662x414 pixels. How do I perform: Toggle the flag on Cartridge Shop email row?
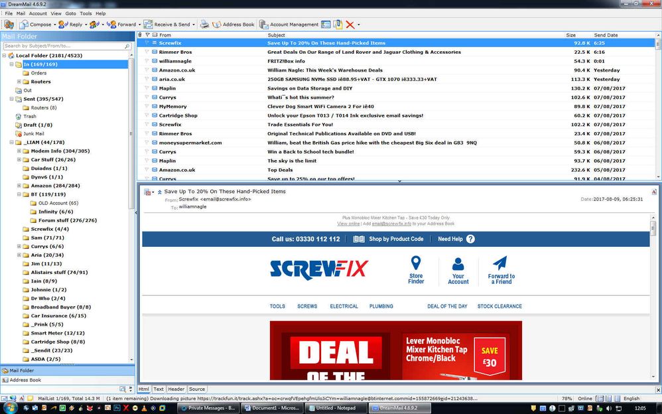147,115
